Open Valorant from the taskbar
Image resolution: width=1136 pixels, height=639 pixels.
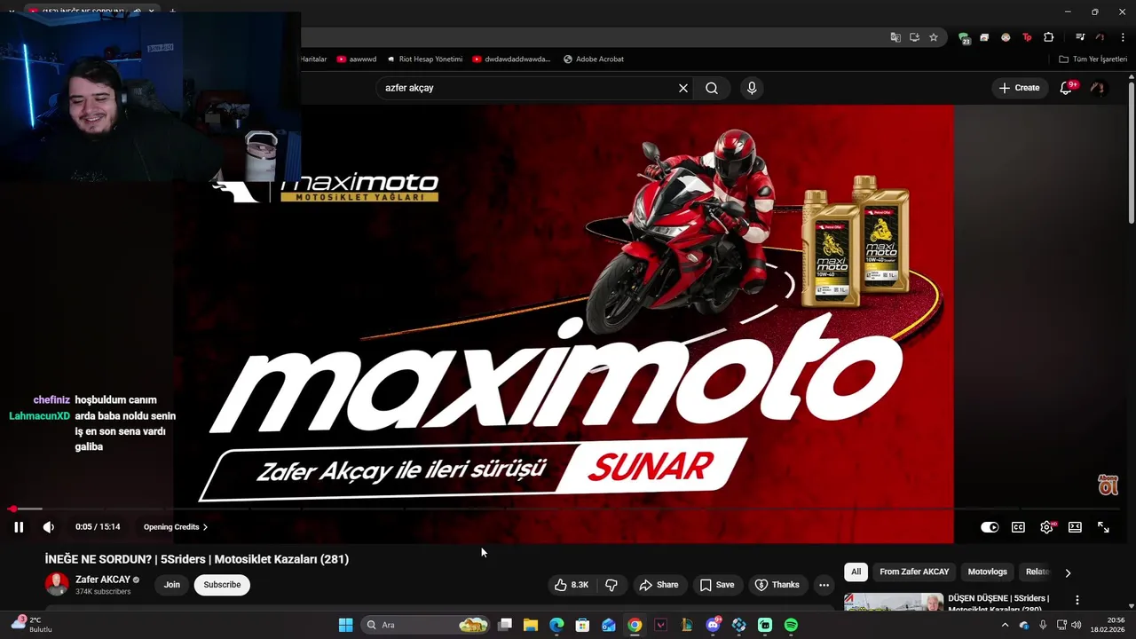pyautogui.click(x=660, y=625)
